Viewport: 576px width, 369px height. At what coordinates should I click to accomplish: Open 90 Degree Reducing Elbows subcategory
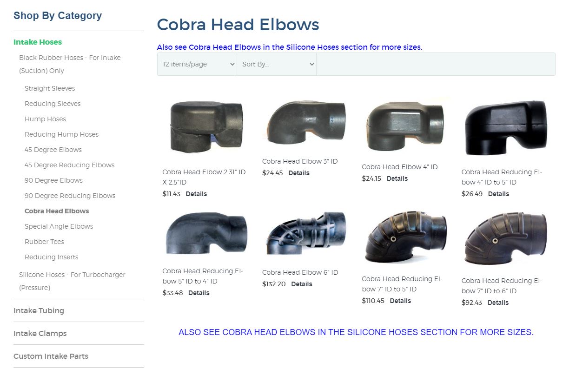[70, 196]
